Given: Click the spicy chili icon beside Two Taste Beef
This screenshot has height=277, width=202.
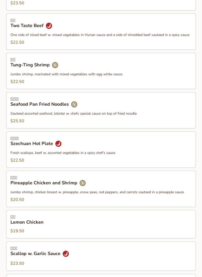Looking at the screenshot, I should (x=49, y=26).
